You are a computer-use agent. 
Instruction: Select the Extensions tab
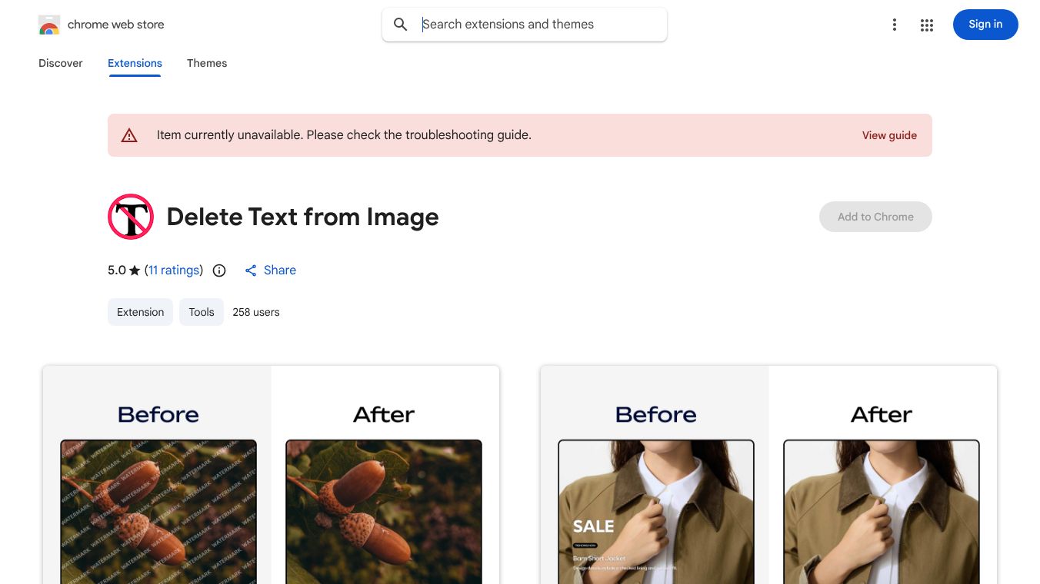point(135,63)
